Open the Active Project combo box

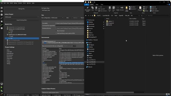pyautogui.click(x=22, y=17)
